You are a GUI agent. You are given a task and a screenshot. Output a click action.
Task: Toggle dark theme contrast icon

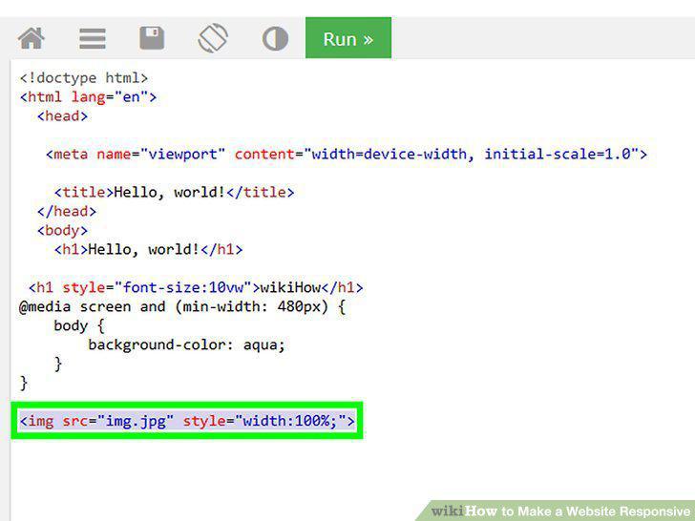click(275, 38)
